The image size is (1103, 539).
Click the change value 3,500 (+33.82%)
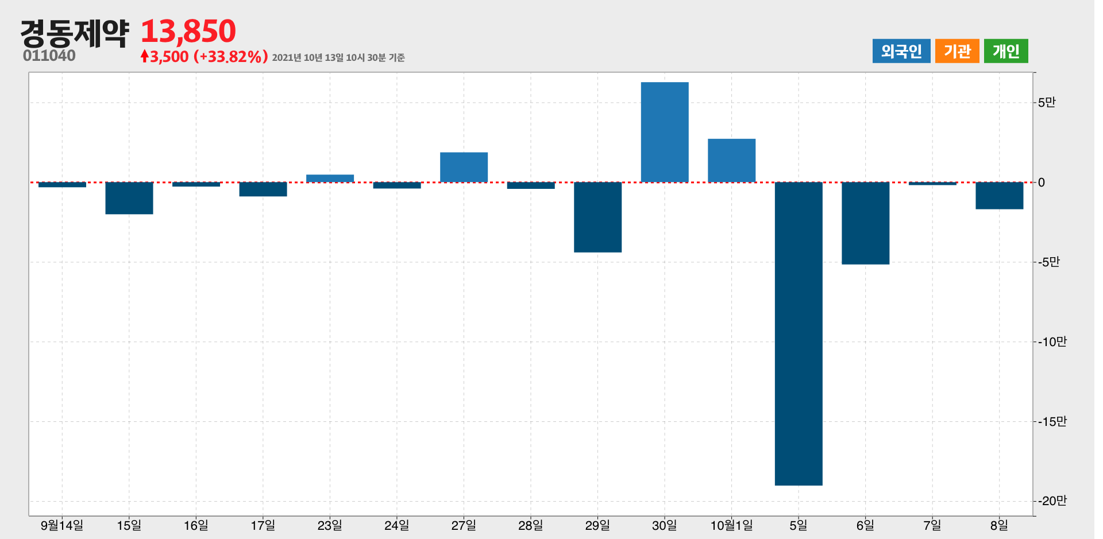pyautogui.click(x=209, y=56)
